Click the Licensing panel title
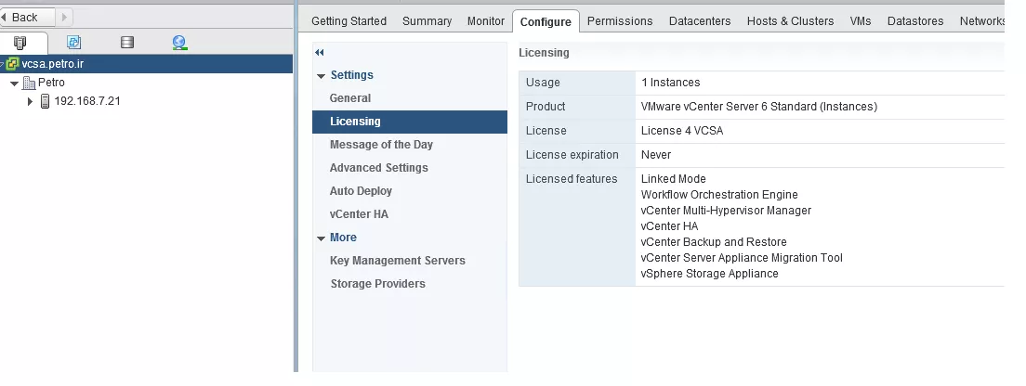 point(544,53)
